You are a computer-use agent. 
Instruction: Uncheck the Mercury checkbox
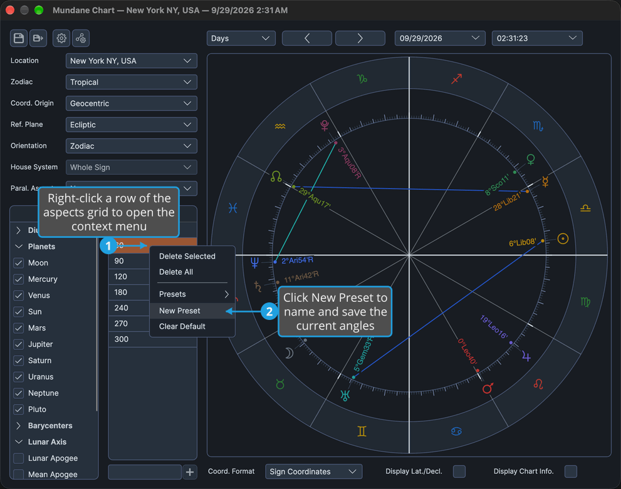(x=19, y=279)
